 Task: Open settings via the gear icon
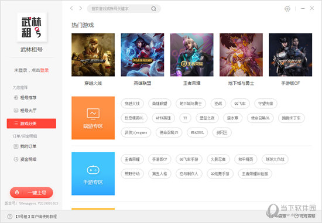click(287, 9)
